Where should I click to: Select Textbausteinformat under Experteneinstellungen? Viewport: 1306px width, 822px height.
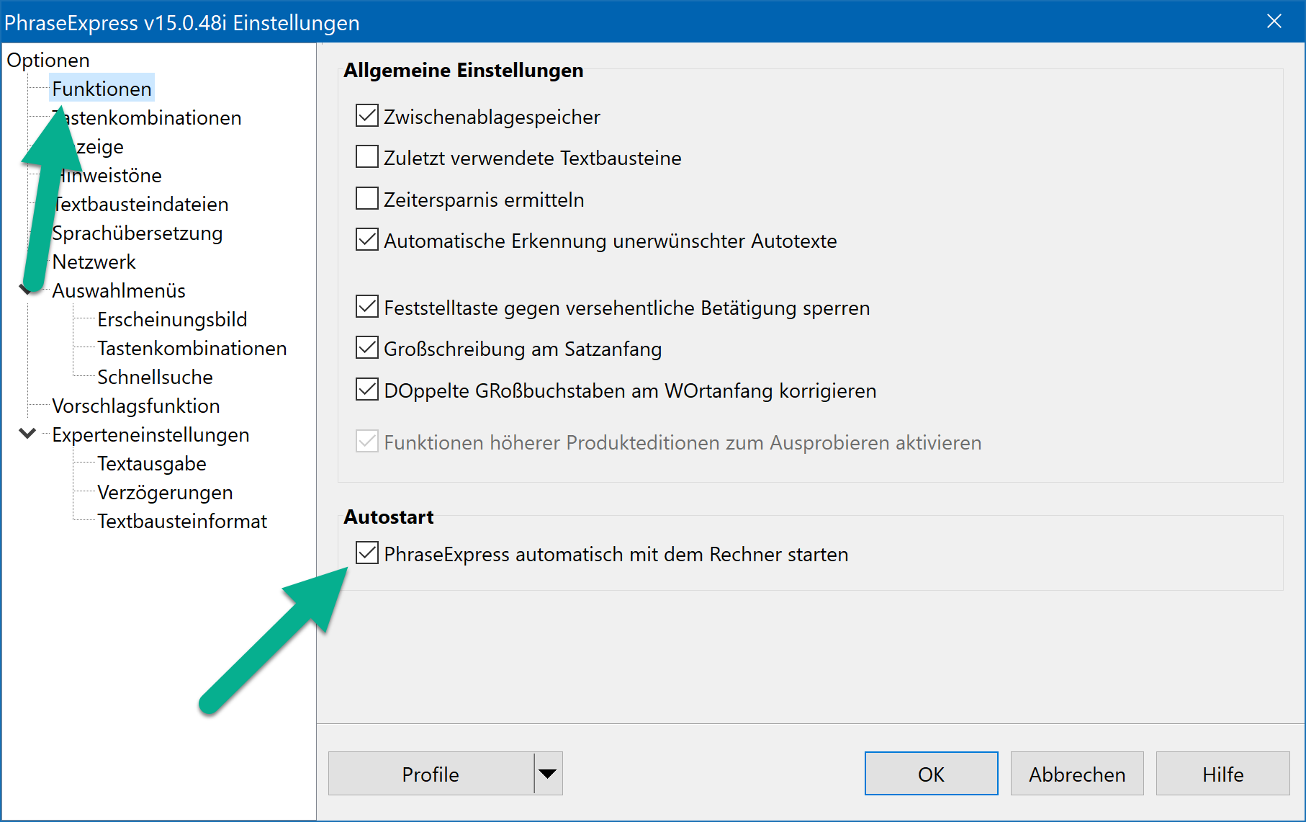coord(182,521)
